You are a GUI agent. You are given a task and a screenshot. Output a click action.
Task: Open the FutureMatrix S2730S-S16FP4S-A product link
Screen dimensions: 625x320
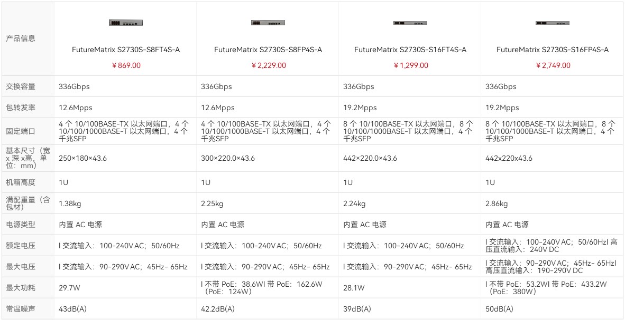[x=553, y=50]
